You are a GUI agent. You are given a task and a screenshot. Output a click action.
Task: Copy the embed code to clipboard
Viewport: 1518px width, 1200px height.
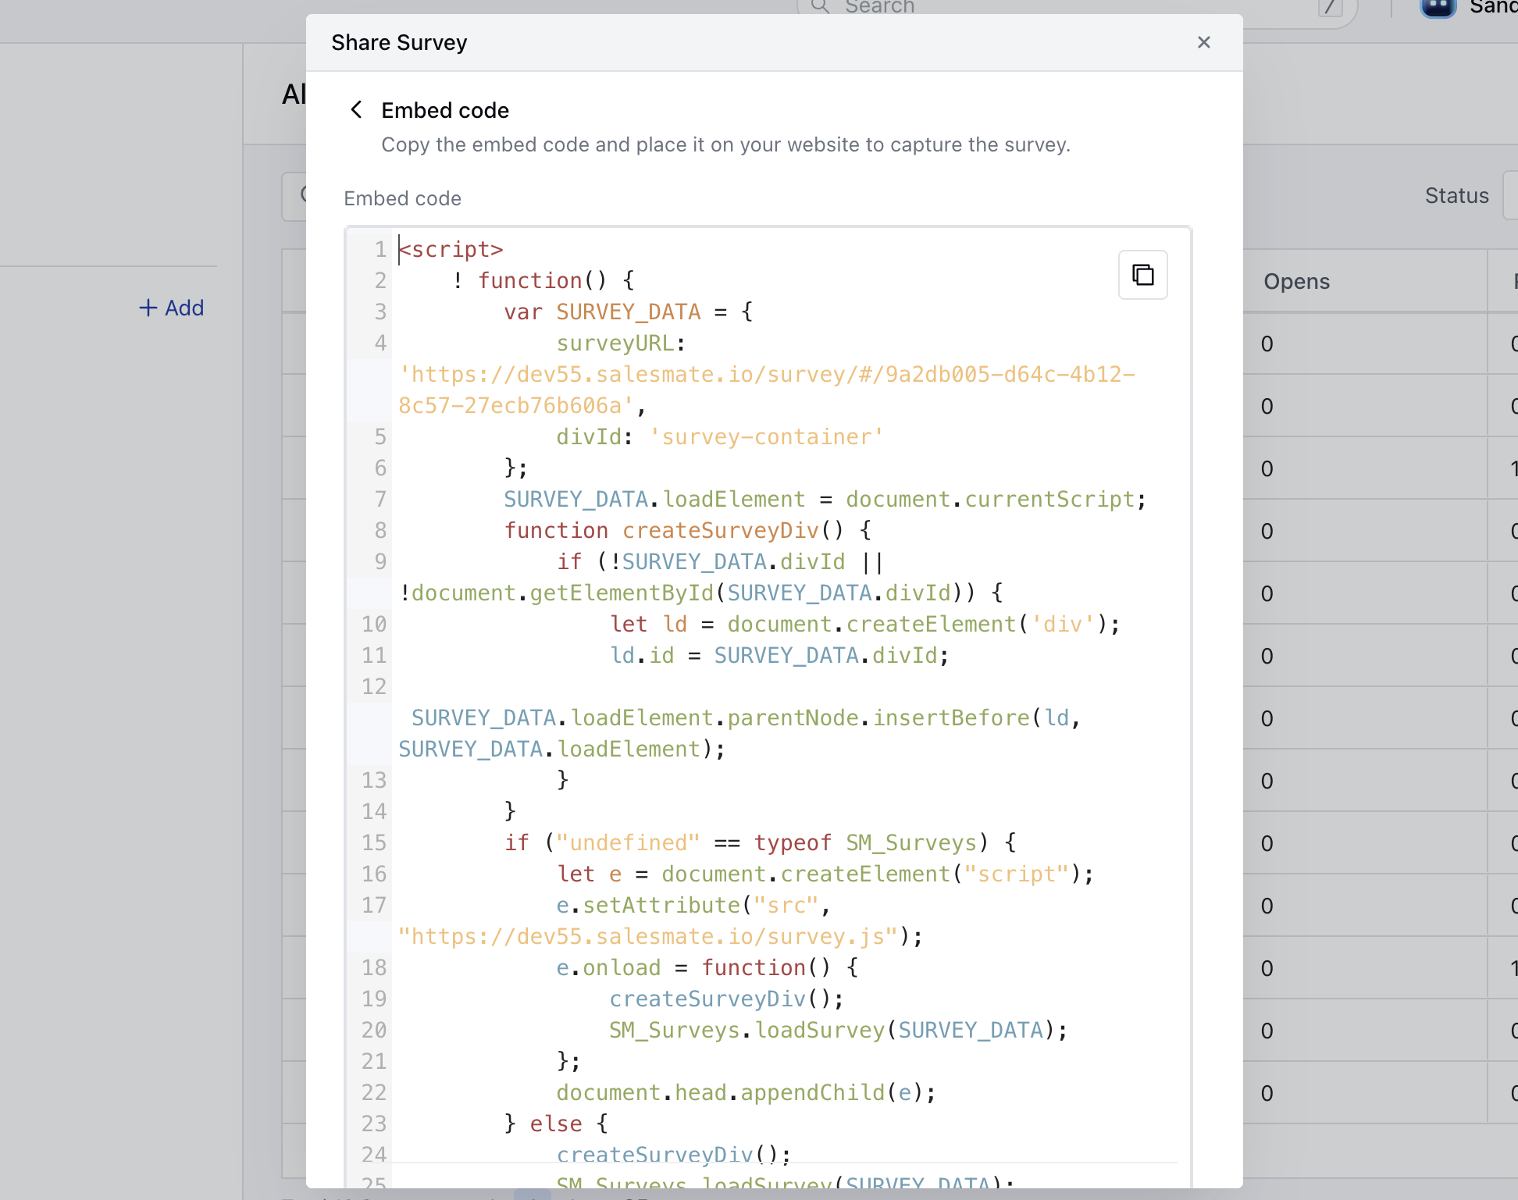click(x=1142, y=275)
